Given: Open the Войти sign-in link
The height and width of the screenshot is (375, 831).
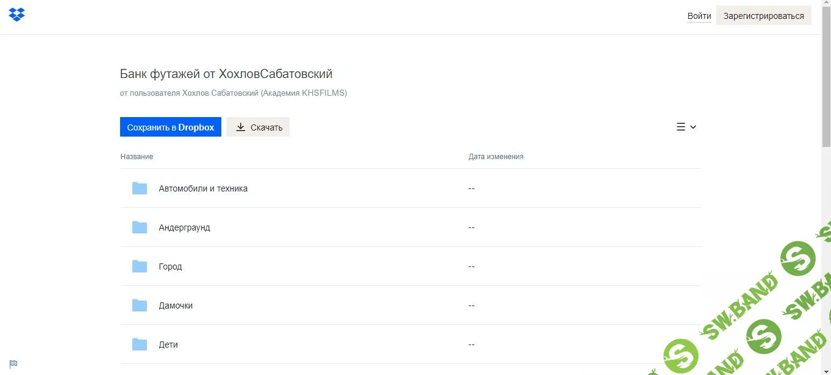Looking at the screenshot, I should (x=699, y=16).
